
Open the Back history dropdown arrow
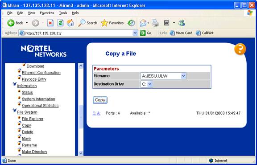point(27,23)
